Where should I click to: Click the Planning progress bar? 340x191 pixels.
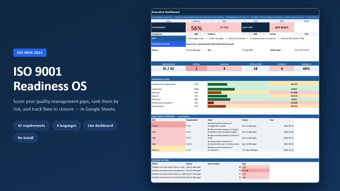pyautogui.click(x=214, y=93)
